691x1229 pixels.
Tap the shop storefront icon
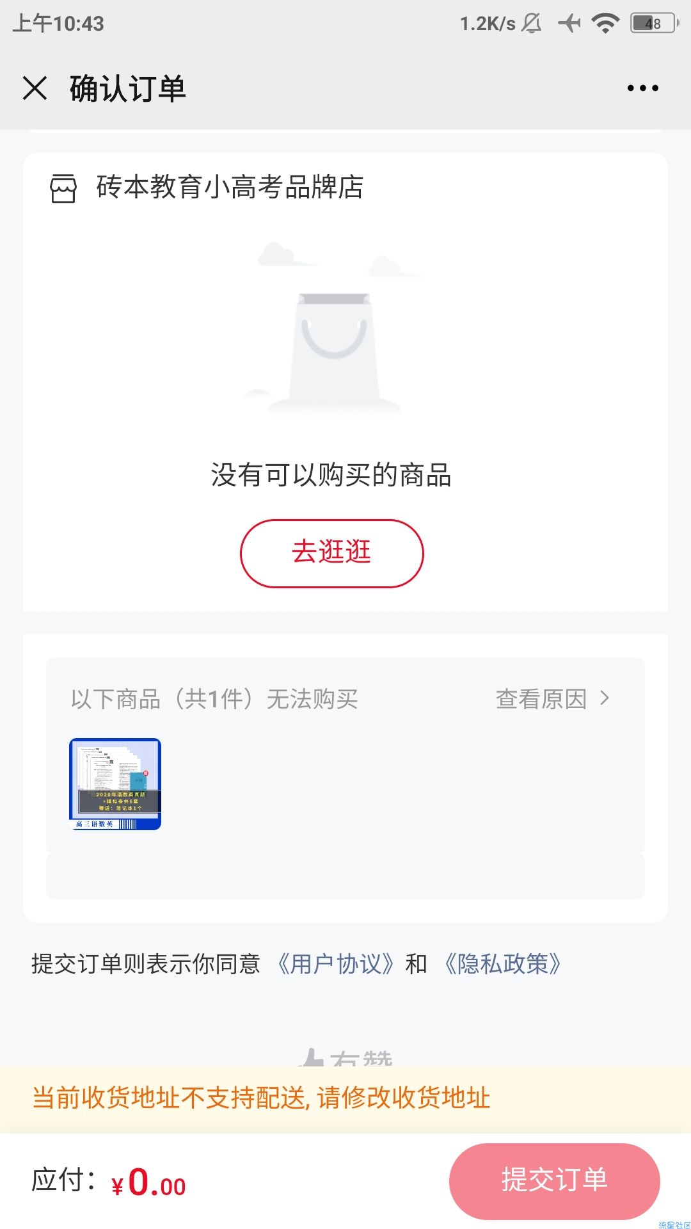[x=63, y=188]
